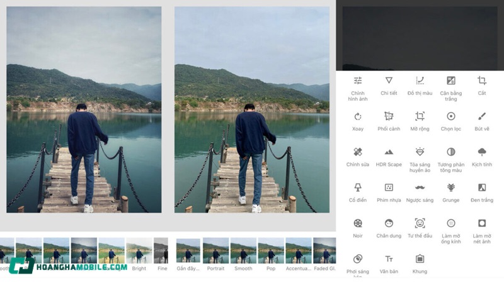The height and width of the screenshot is (283, 504).
Task: Choose the Accentuate look thumbnail
Action: click(299, 255)
